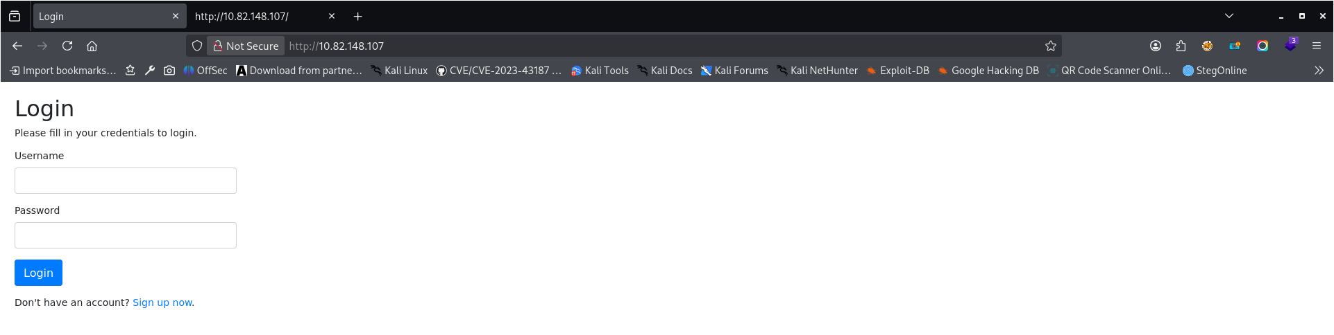Go to the browser home page
This screenshot has width=1334, height=335.
pyautogui.click(x=92, y=46)
